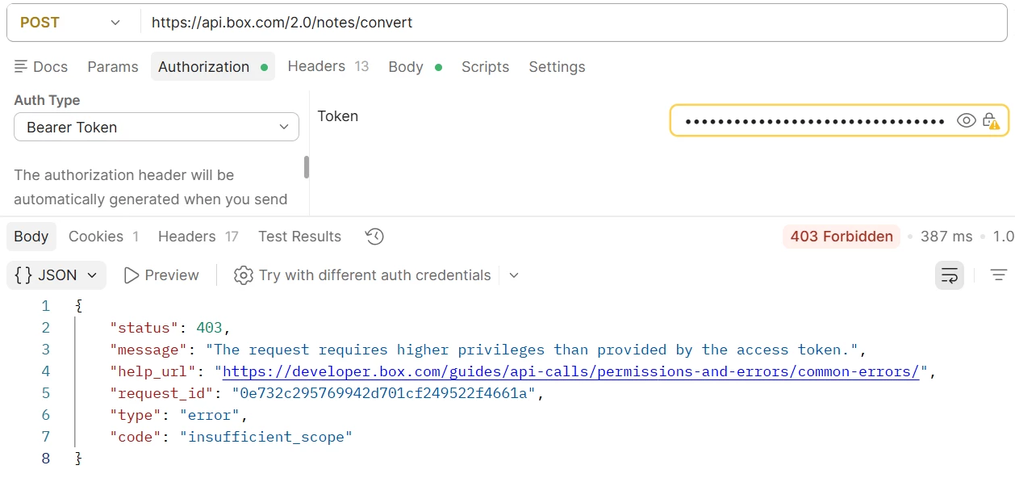The width and height of the screenshot is (1015, 482).
Task: Open the request Headers 13 tab
Action: 328,66
